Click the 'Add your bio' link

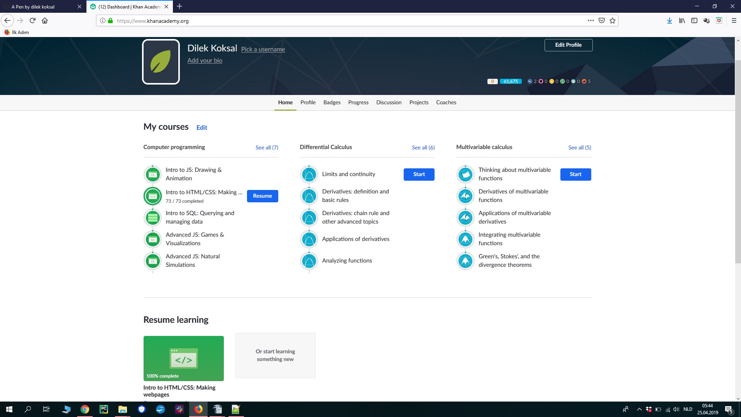click(205, 61)
